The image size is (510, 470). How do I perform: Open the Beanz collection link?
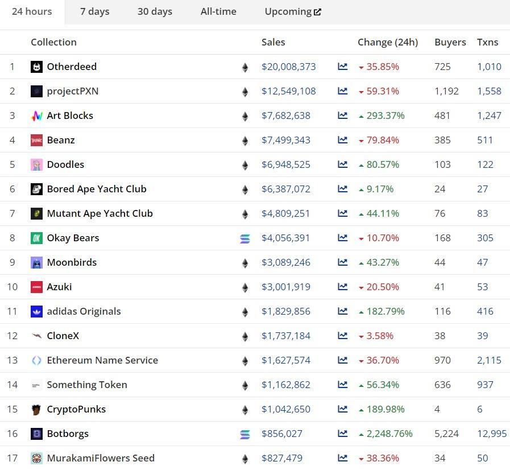click(61, 140)
